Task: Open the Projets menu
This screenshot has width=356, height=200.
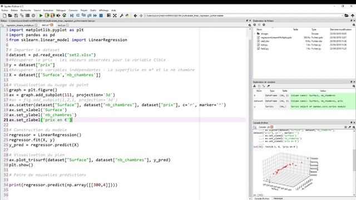Action: coord(84,11)
